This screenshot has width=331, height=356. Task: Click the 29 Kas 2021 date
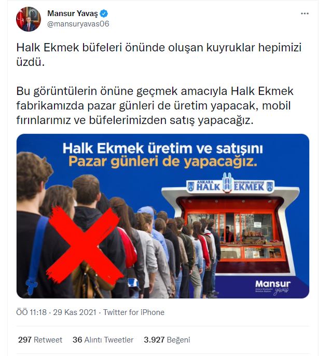[x=75, y=312]
